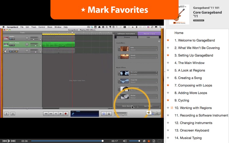The height and width of the screenshot is (143, 229).
Task: Open the Bitcrusher effect thumbnail
Action: coord(125,73)
